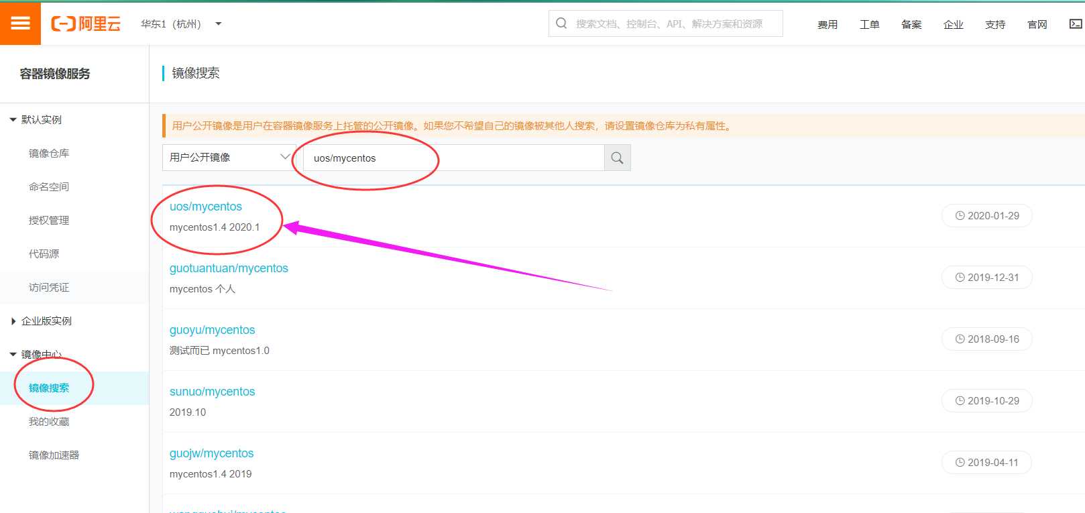Click description text 测试而已 mycentos1.0
Image resolution: width=1085 pixels, height=513 pixels.
click(x=219, y=351)
